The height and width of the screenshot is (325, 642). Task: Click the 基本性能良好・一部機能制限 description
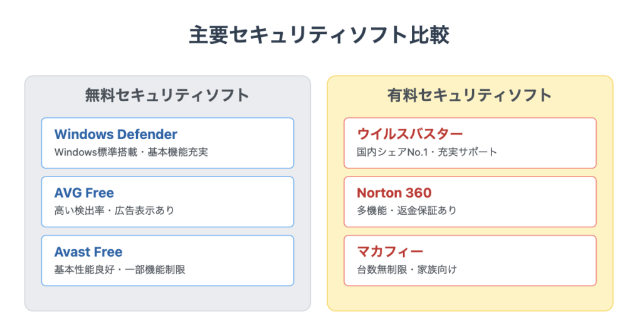[x=120, y=270]
